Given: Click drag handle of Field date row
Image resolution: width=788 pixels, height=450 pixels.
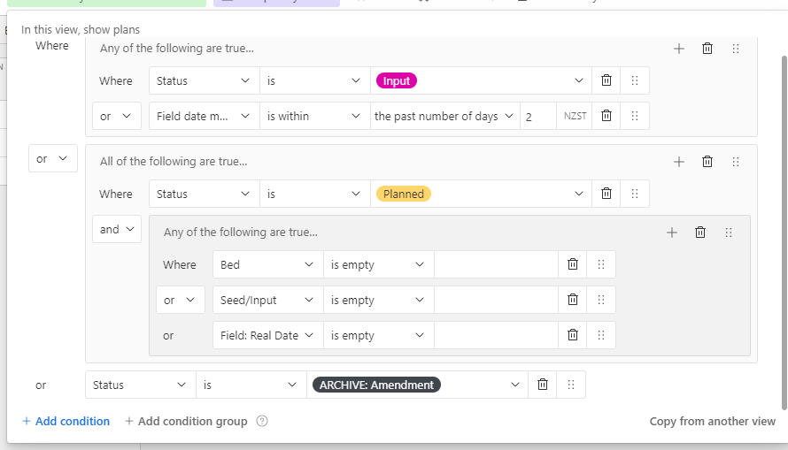Looking at the screenshot, I should pos(635,116).
